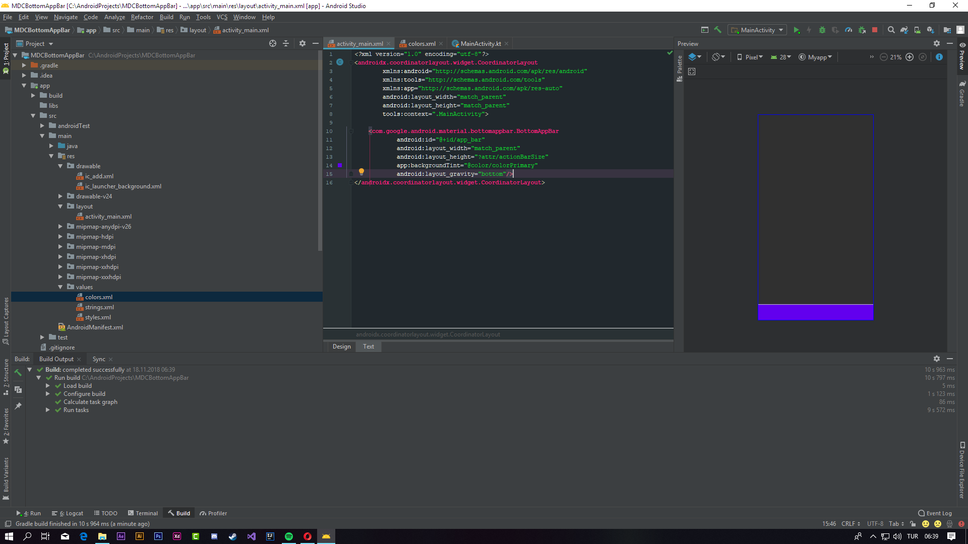Click the Debug app bug icon

(x=822, y=30)
